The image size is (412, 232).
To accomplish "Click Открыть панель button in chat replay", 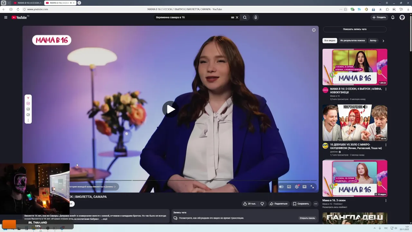I will pos(307,218).
